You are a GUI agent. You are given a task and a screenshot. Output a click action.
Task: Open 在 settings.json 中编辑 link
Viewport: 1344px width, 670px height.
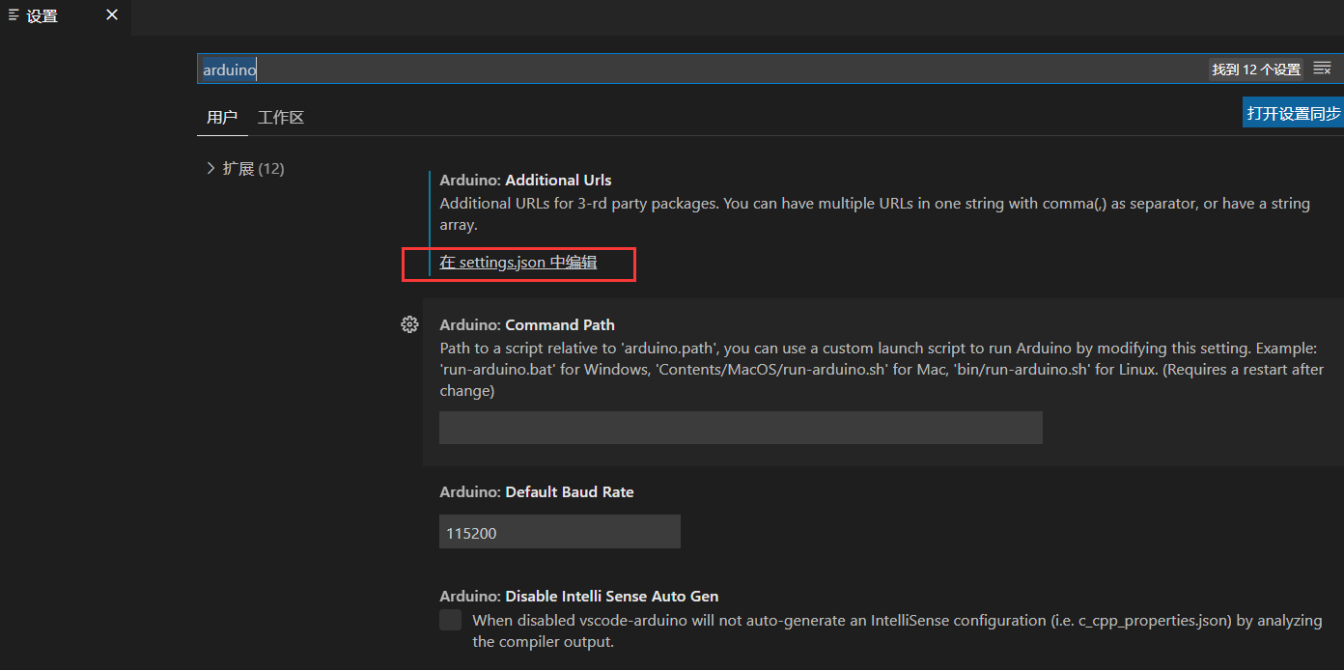pos(518,262)
